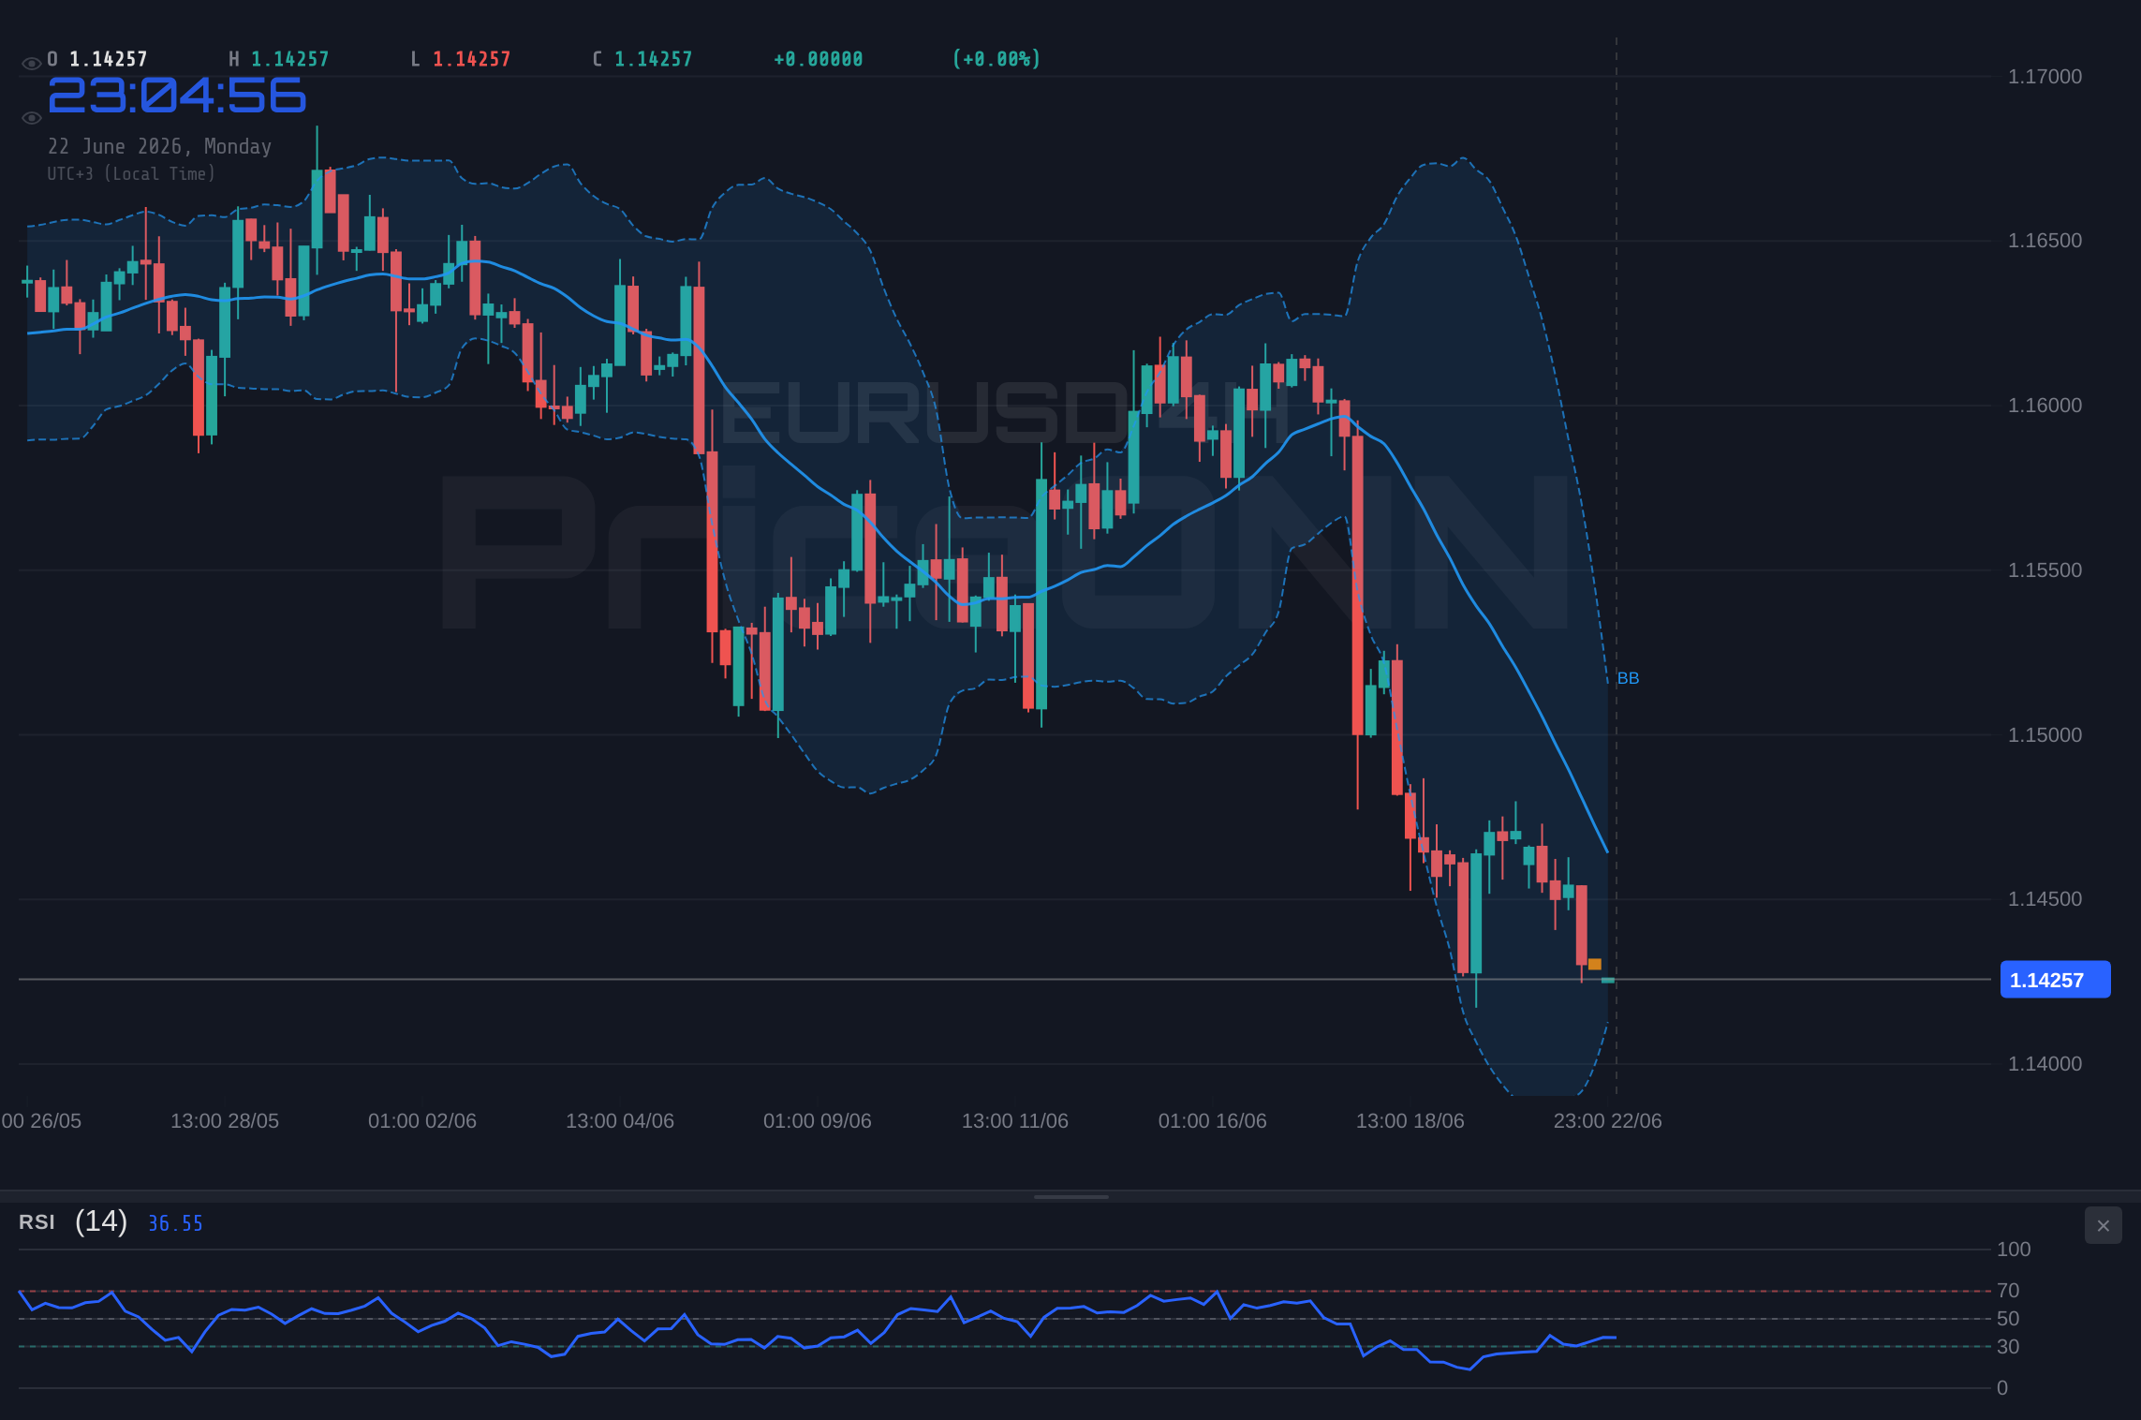The height and width of the screenshot is (1420, 2141).
Task: Click the 23:00 22/06 time axis label
Action: coord(1608,1121)
